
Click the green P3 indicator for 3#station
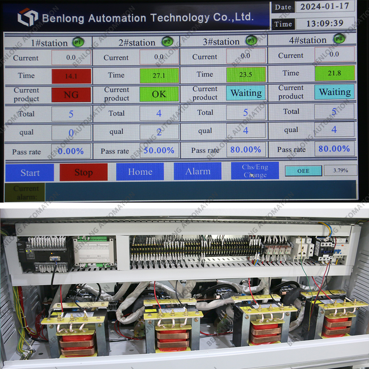pos(251,40)
